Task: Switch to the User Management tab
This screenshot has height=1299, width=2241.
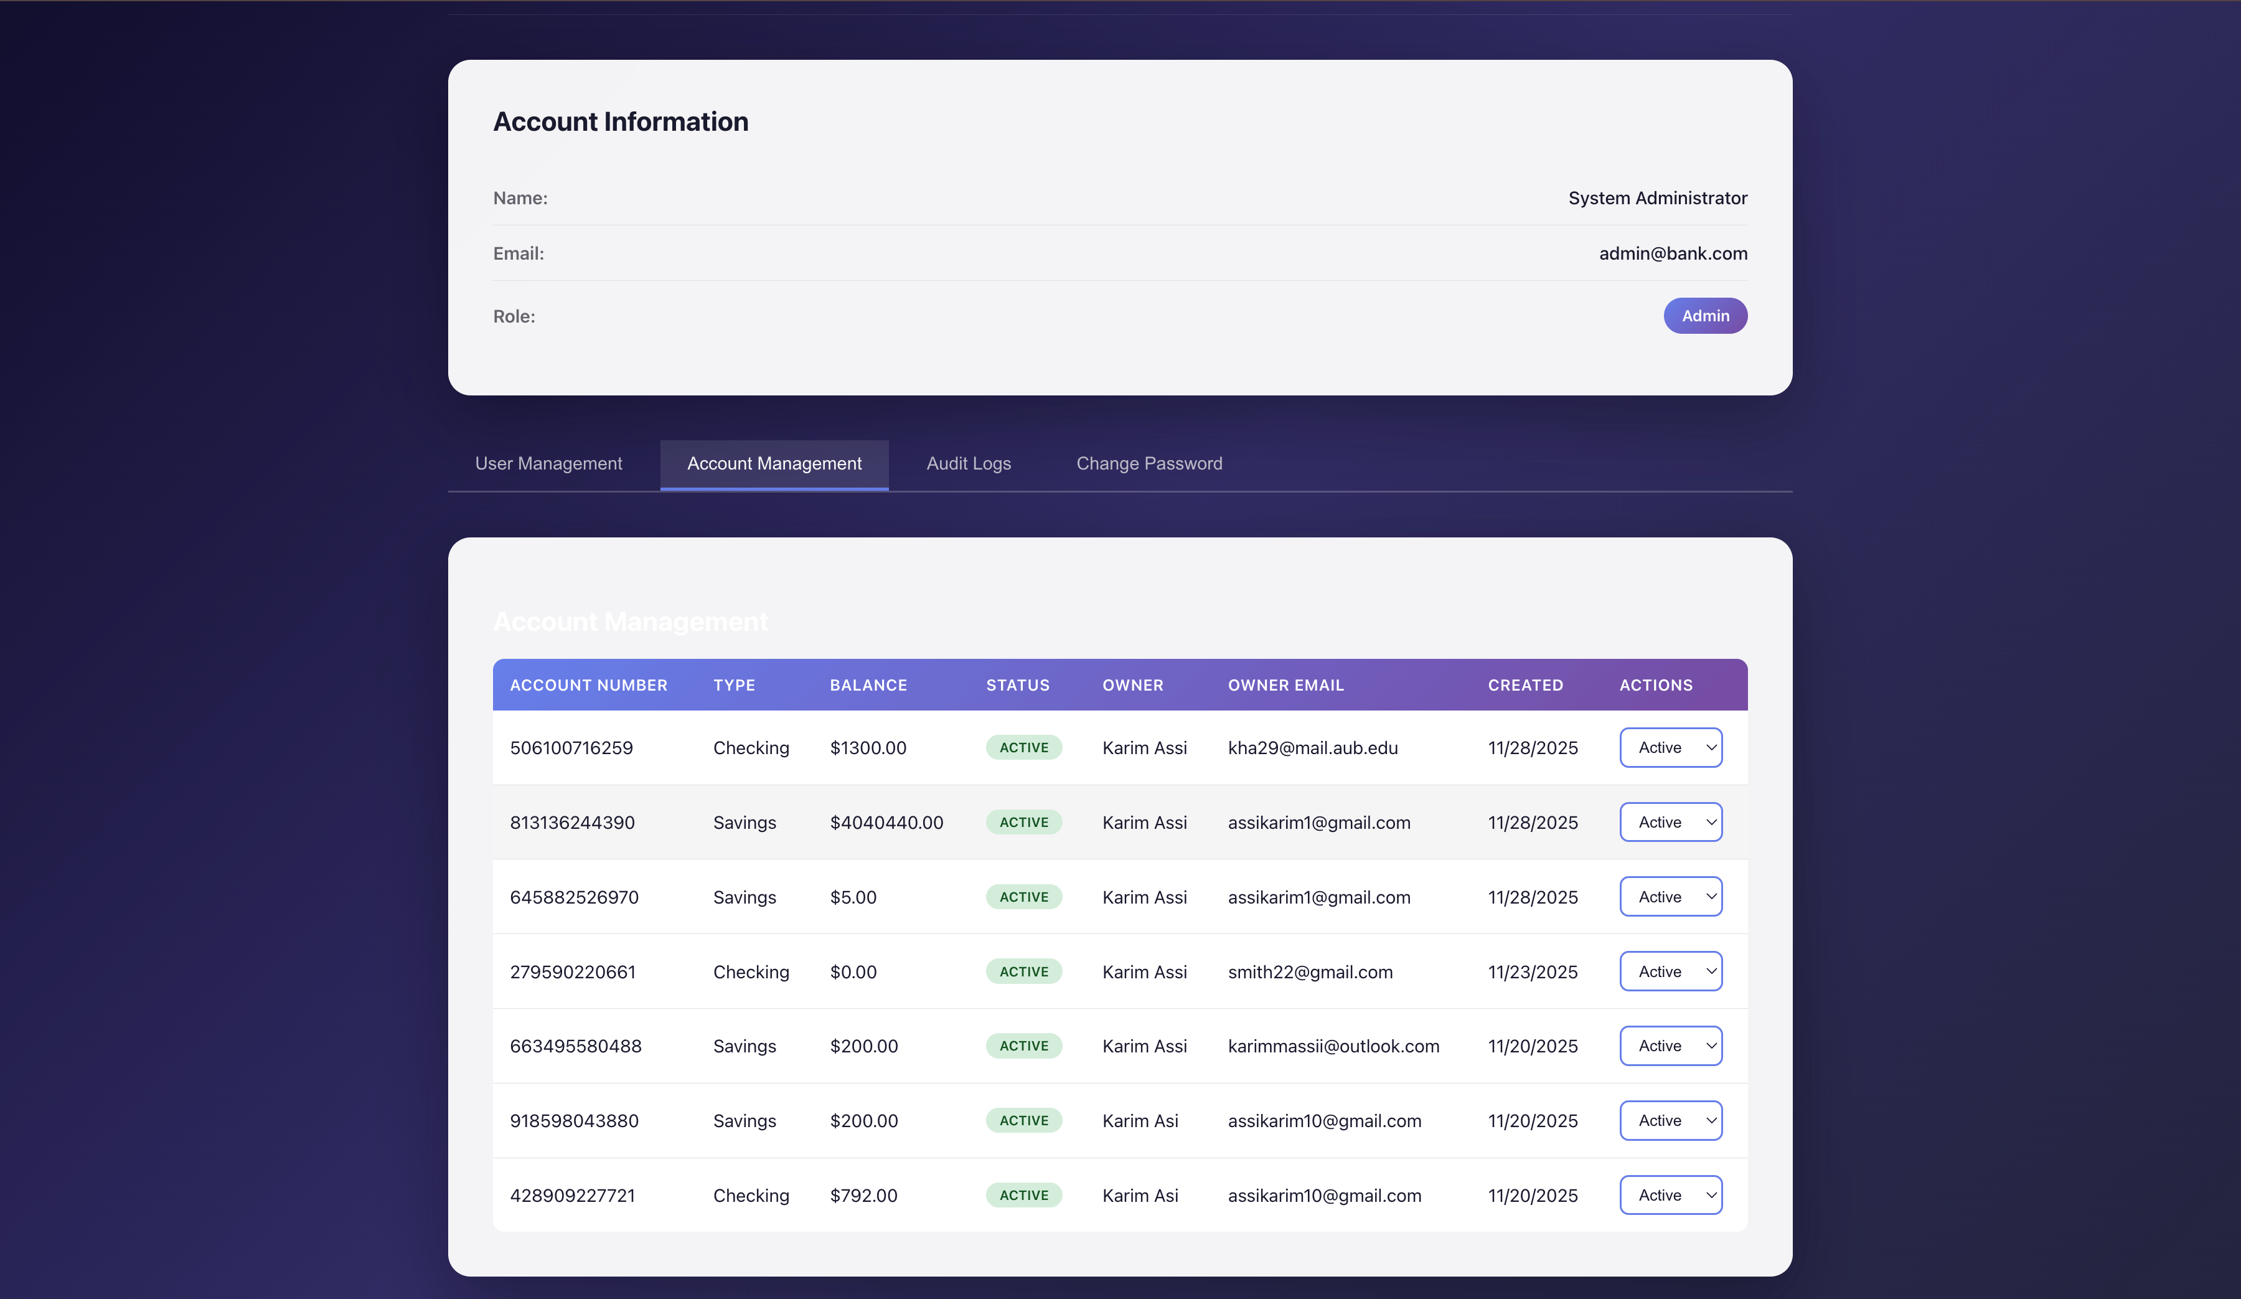Action: point(548,463)
